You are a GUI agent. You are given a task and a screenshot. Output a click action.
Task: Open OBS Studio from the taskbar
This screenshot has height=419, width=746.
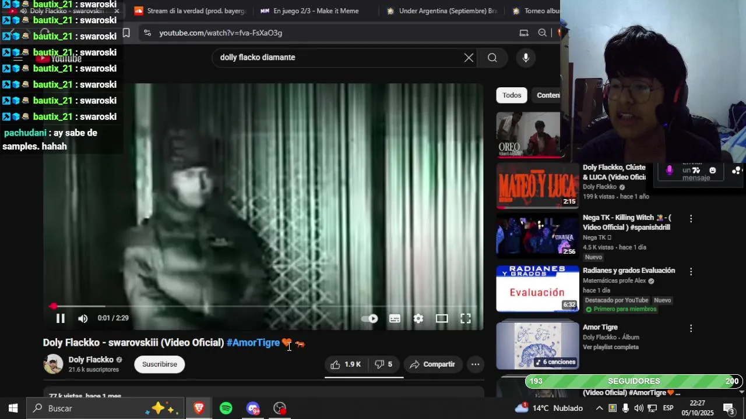pyautogui.click(x=280, y=409)
